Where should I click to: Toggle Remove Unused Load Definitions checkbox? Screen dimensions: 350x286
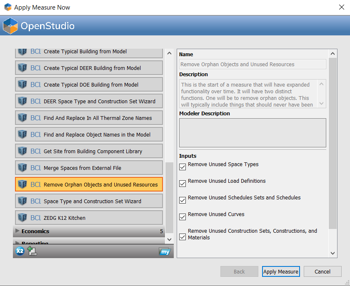coord(182,184)
